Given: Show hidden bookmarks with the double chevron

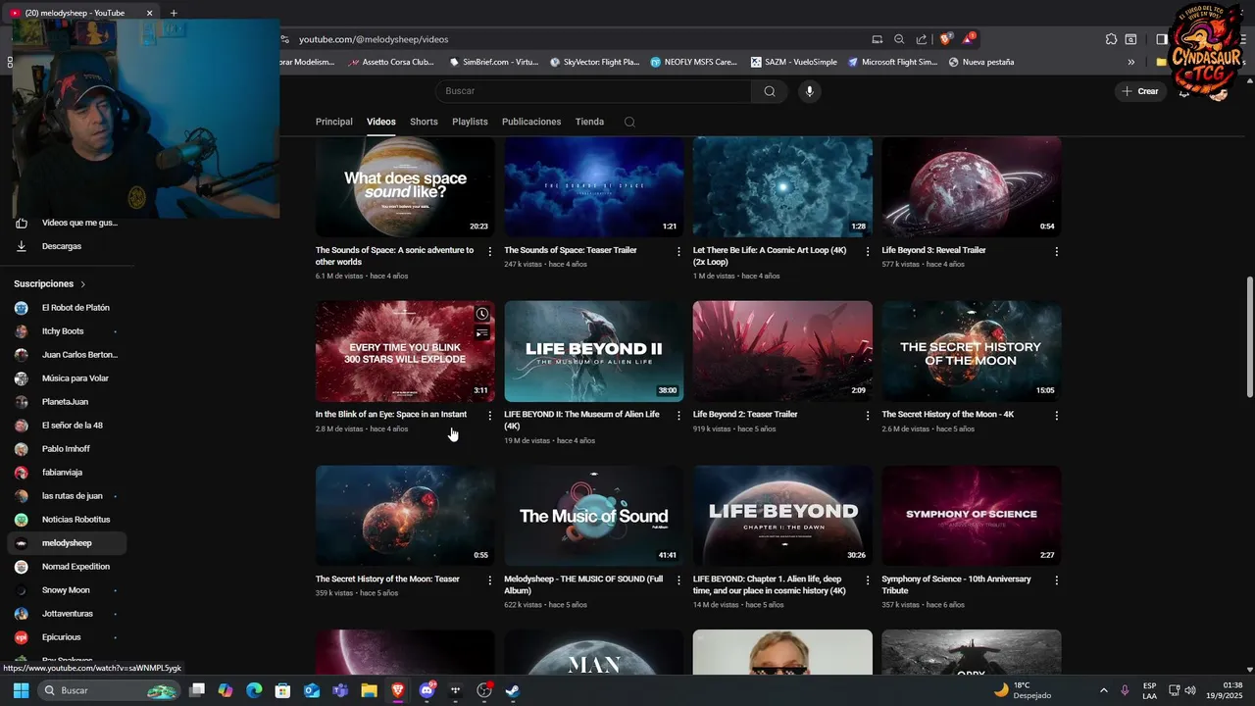Looking at the screenshot, I should click(1130, 62).
